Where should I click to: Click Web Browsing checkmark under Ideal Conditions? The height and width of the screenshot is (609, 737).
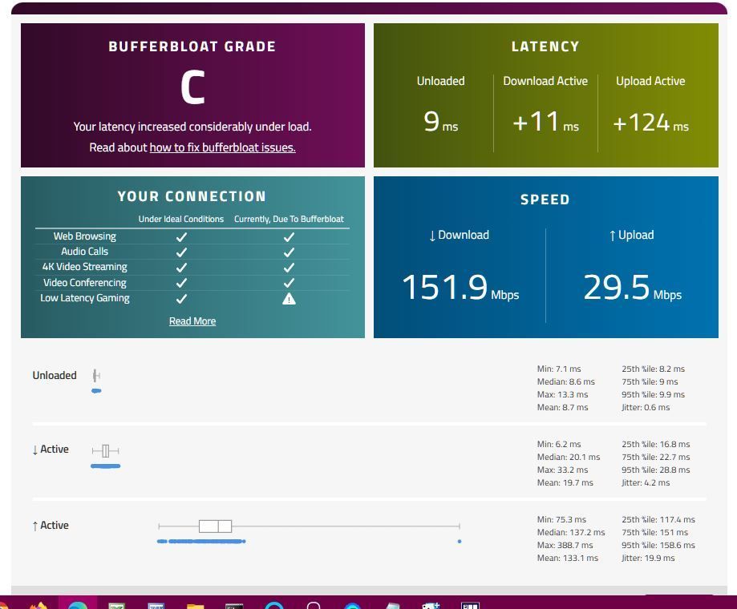[x=181, y=236]
